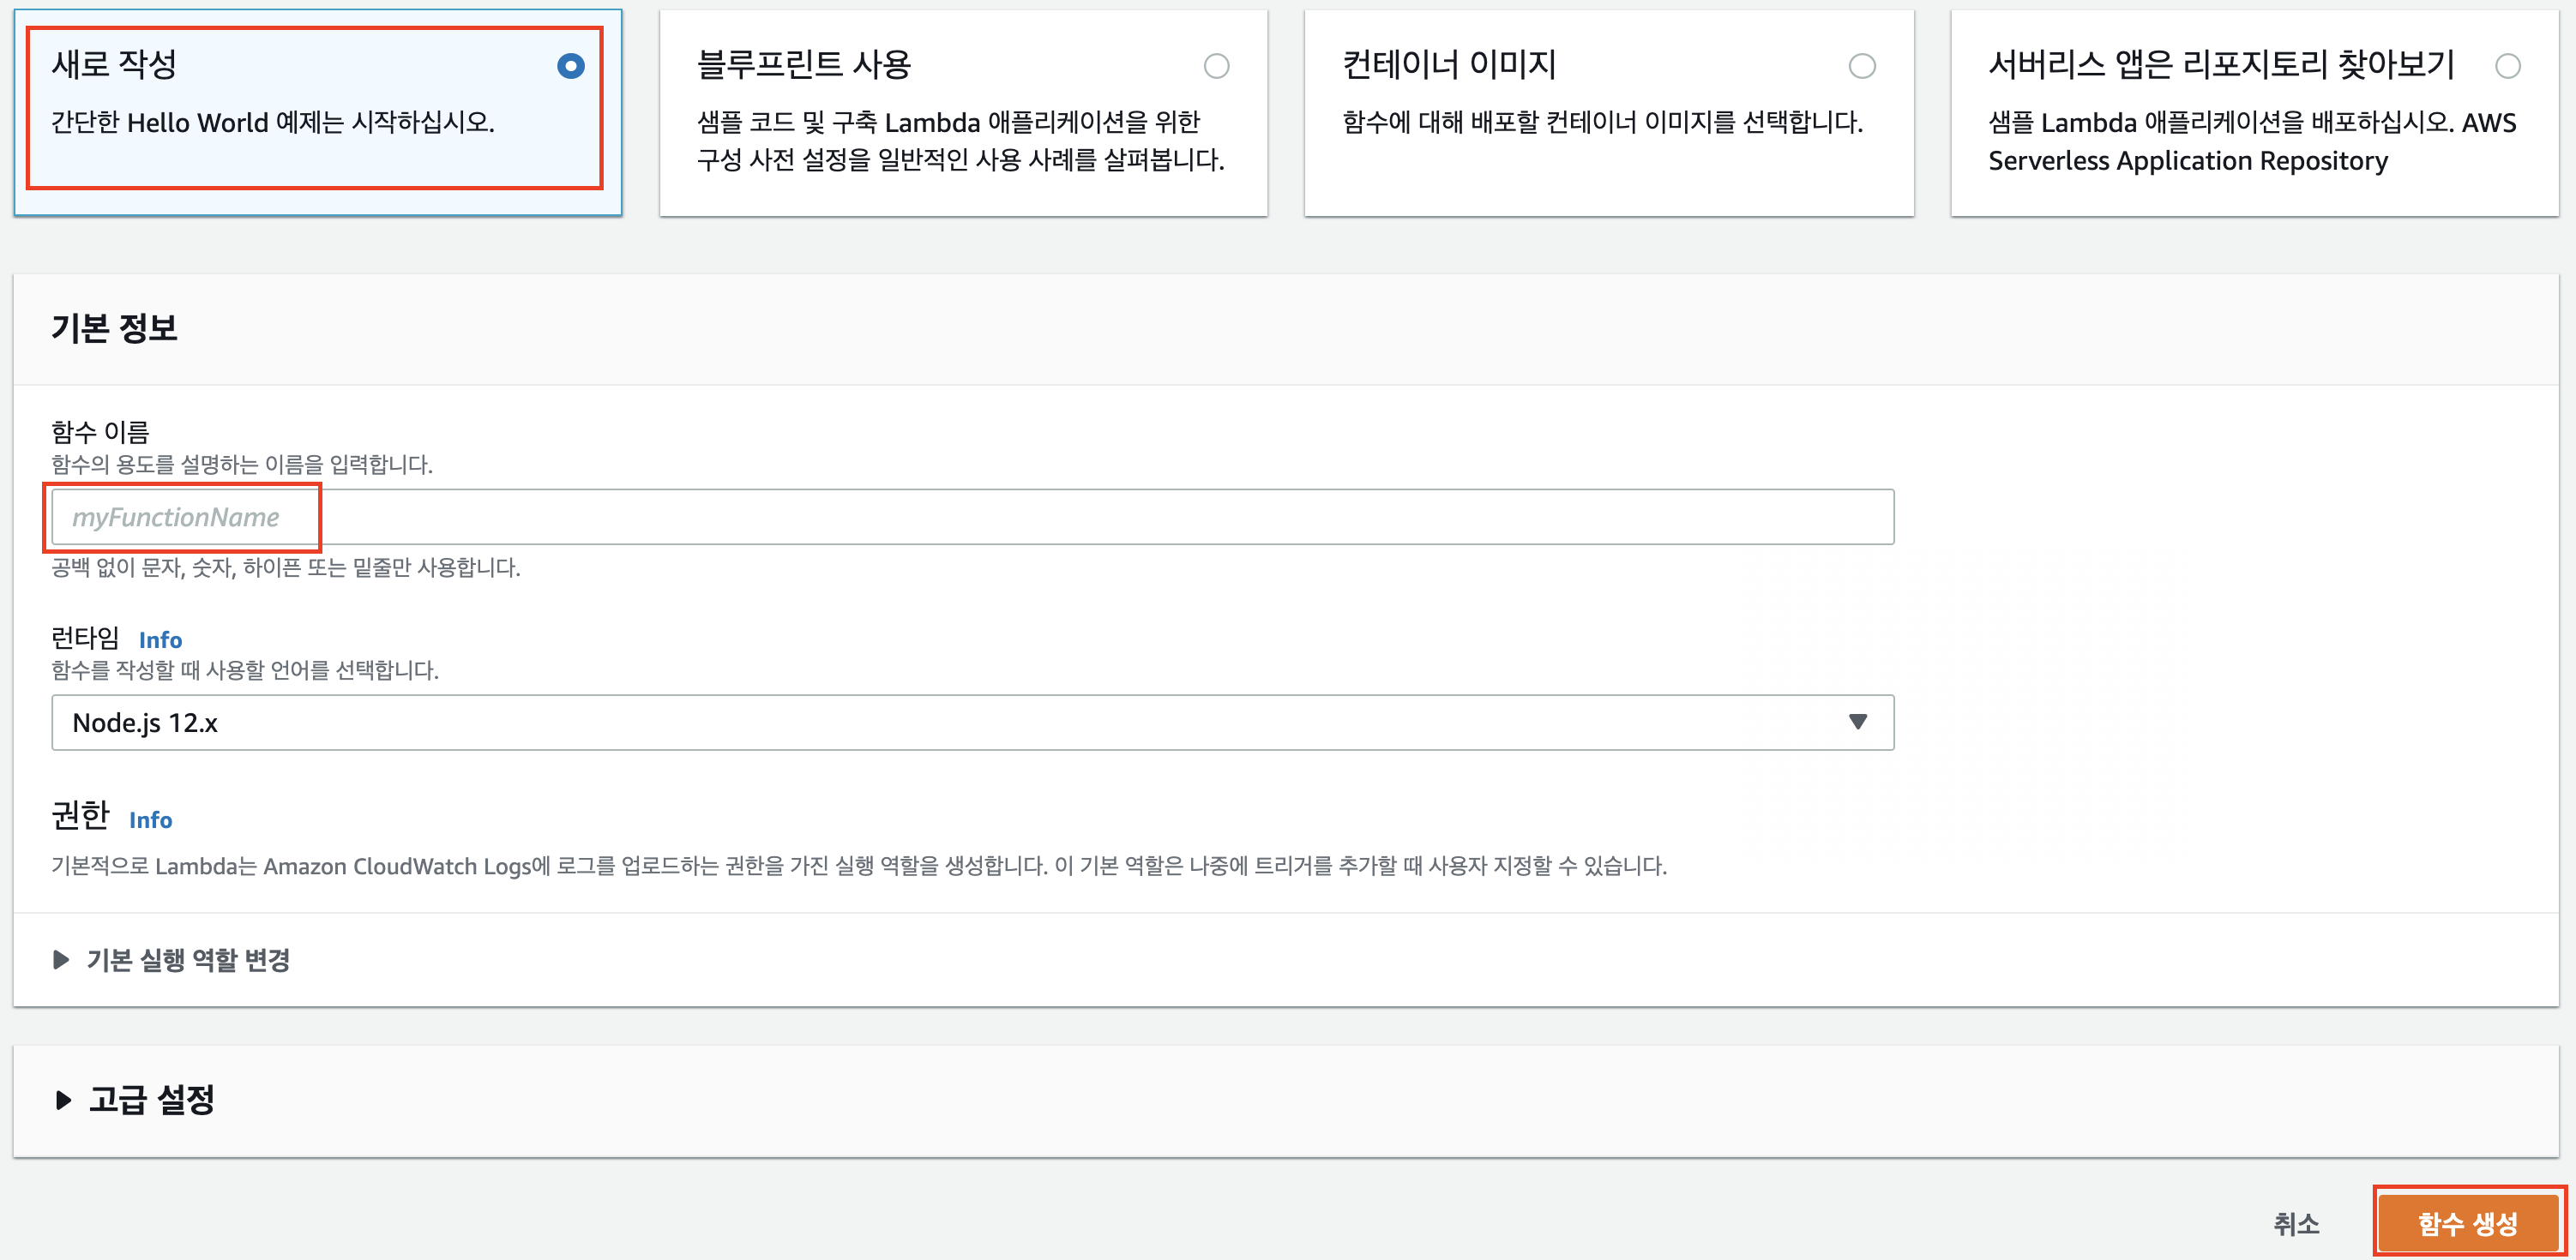
Task: Expand the 고급 설정 section
Action: point(134,1099)
